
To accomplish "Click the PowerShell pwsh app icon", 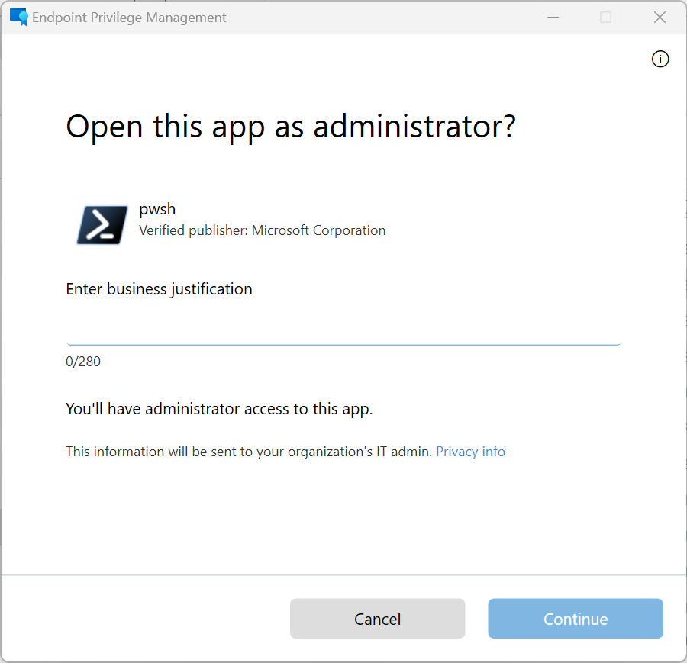I will 101,224.
